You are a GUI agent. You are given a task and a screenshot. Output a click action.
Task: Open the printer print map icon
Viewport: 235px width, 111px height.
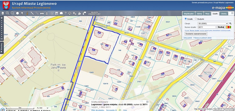click(42, 13)
